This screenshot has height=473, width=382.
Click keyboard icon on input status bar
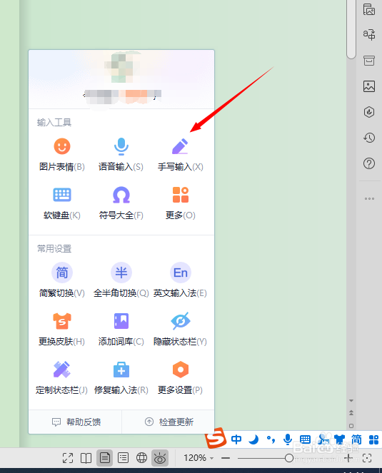coord(305,439)
